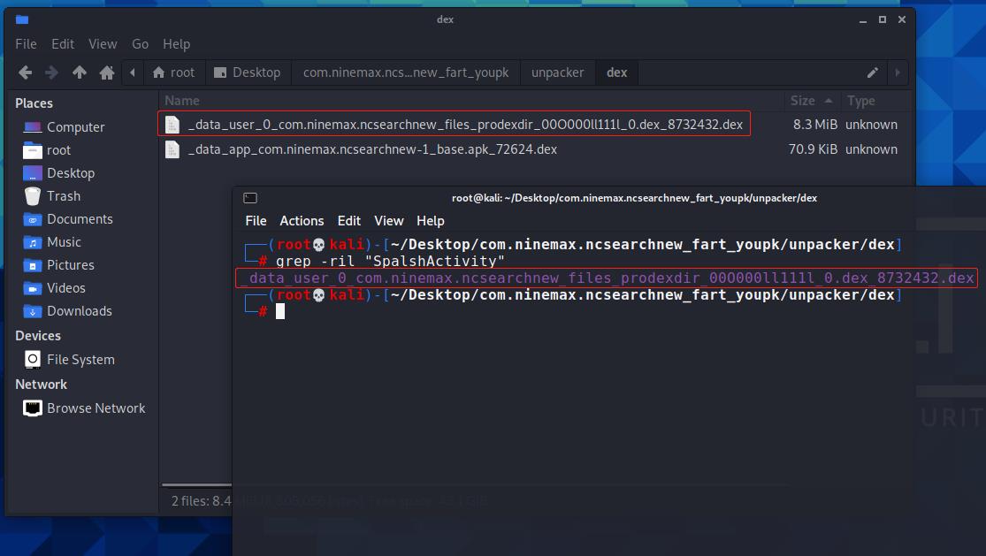The image size is (986, 556).
Task: Navigate up one level with the up arrow
Action: tap(79, 72)
